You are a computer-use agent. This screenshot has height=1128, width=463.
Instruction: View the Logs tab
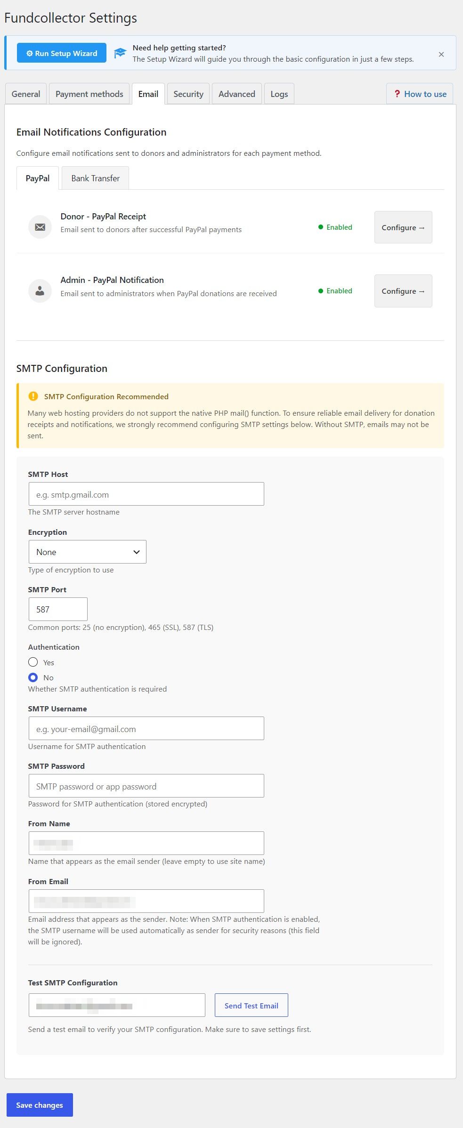[x=279, y=94]
